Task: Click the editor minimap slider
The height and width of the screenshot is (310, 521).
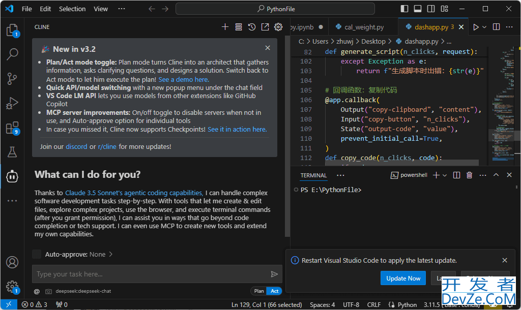Action: point(504,135)
